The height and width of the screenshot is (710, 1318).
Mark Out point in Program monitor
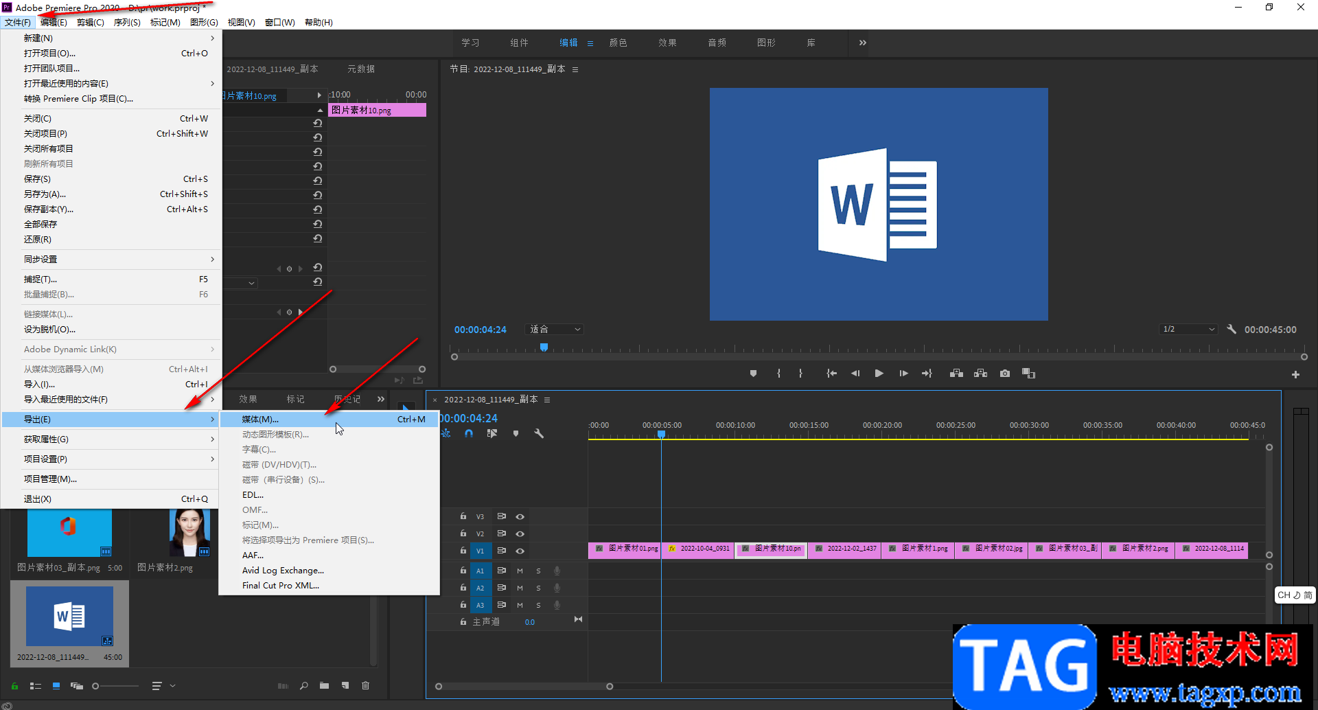point(800,374)
